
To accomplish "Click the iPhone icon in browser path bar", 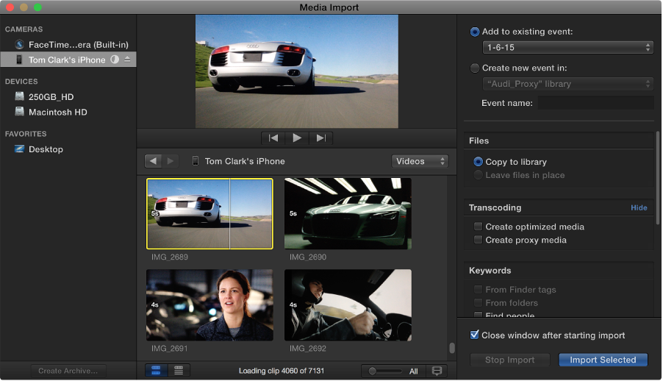I will pos(196,161).
